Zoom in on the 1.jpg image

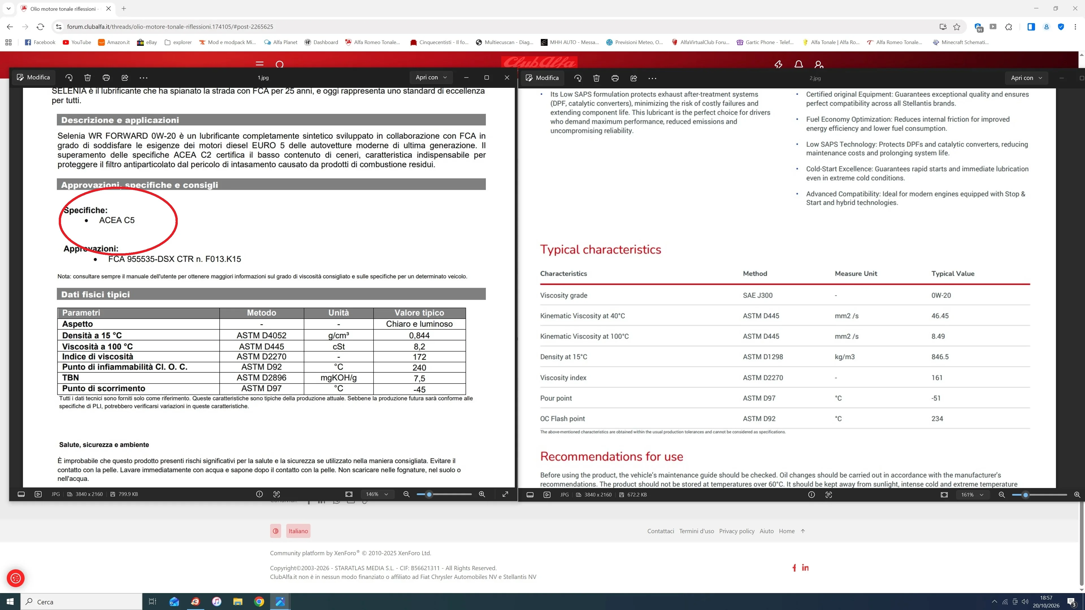point(482,494)
